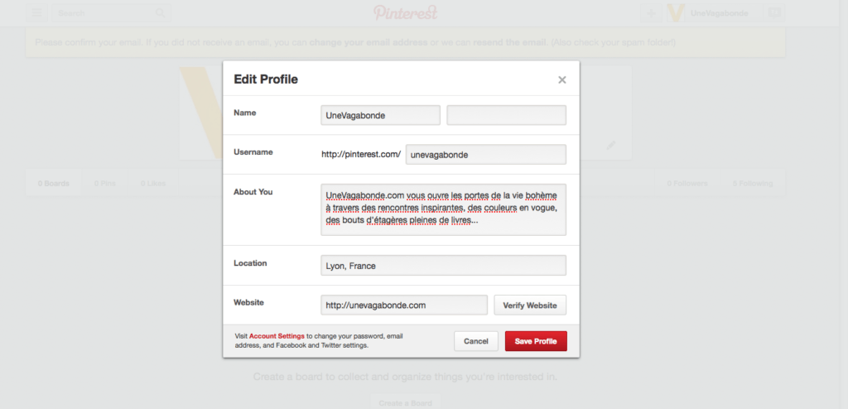Click the Cancel button
This screenshot has height=409, width=848.
click(476, 341)
